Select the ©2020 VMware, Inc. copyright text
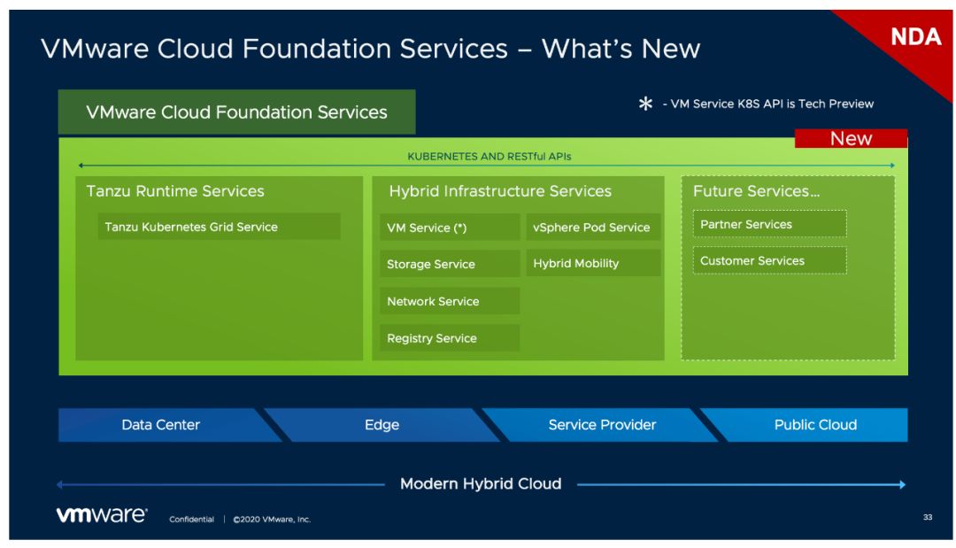The width and height of the screenshot is (956, 548). coord(272,520)
